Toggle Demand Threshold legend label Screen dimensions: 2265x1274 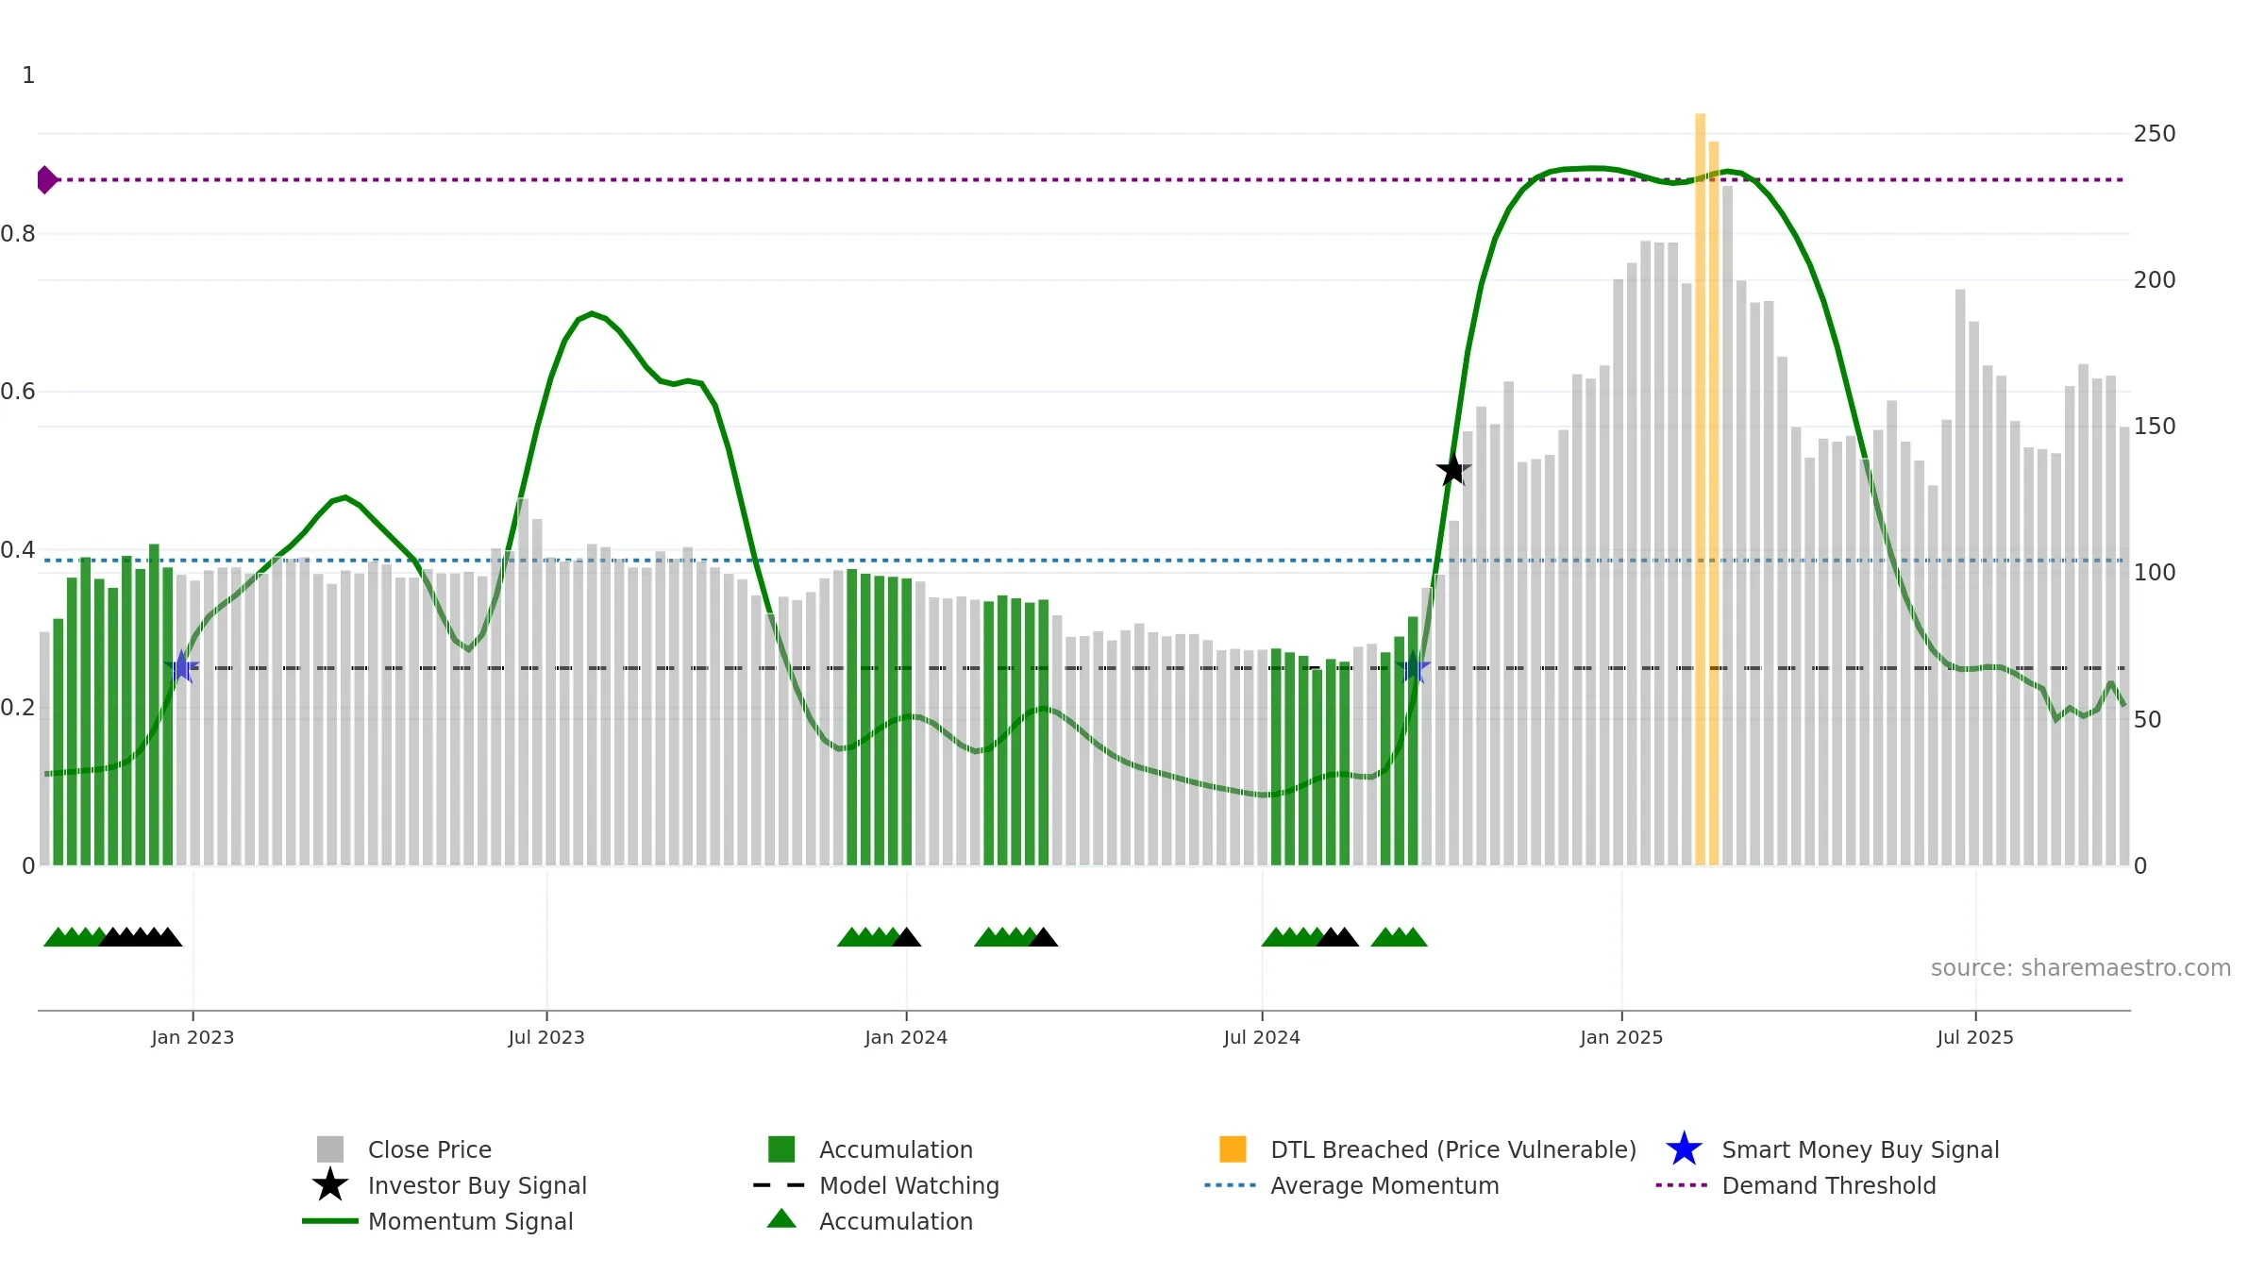pos(1829,1185)
